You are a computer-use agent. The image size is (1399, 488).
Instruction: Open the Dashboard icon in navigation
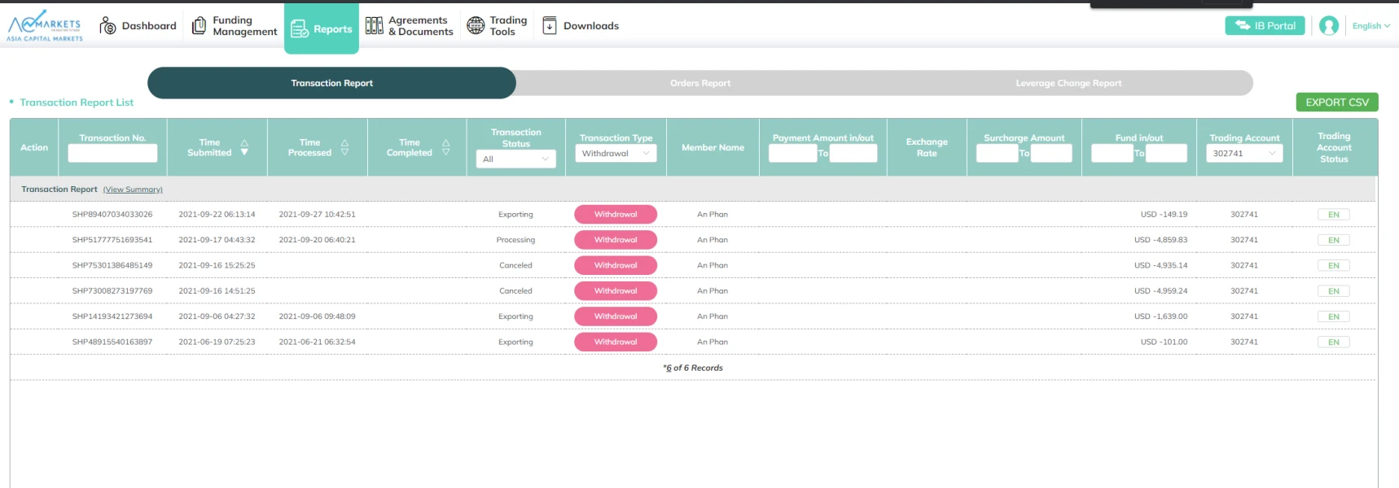[107, 26]
